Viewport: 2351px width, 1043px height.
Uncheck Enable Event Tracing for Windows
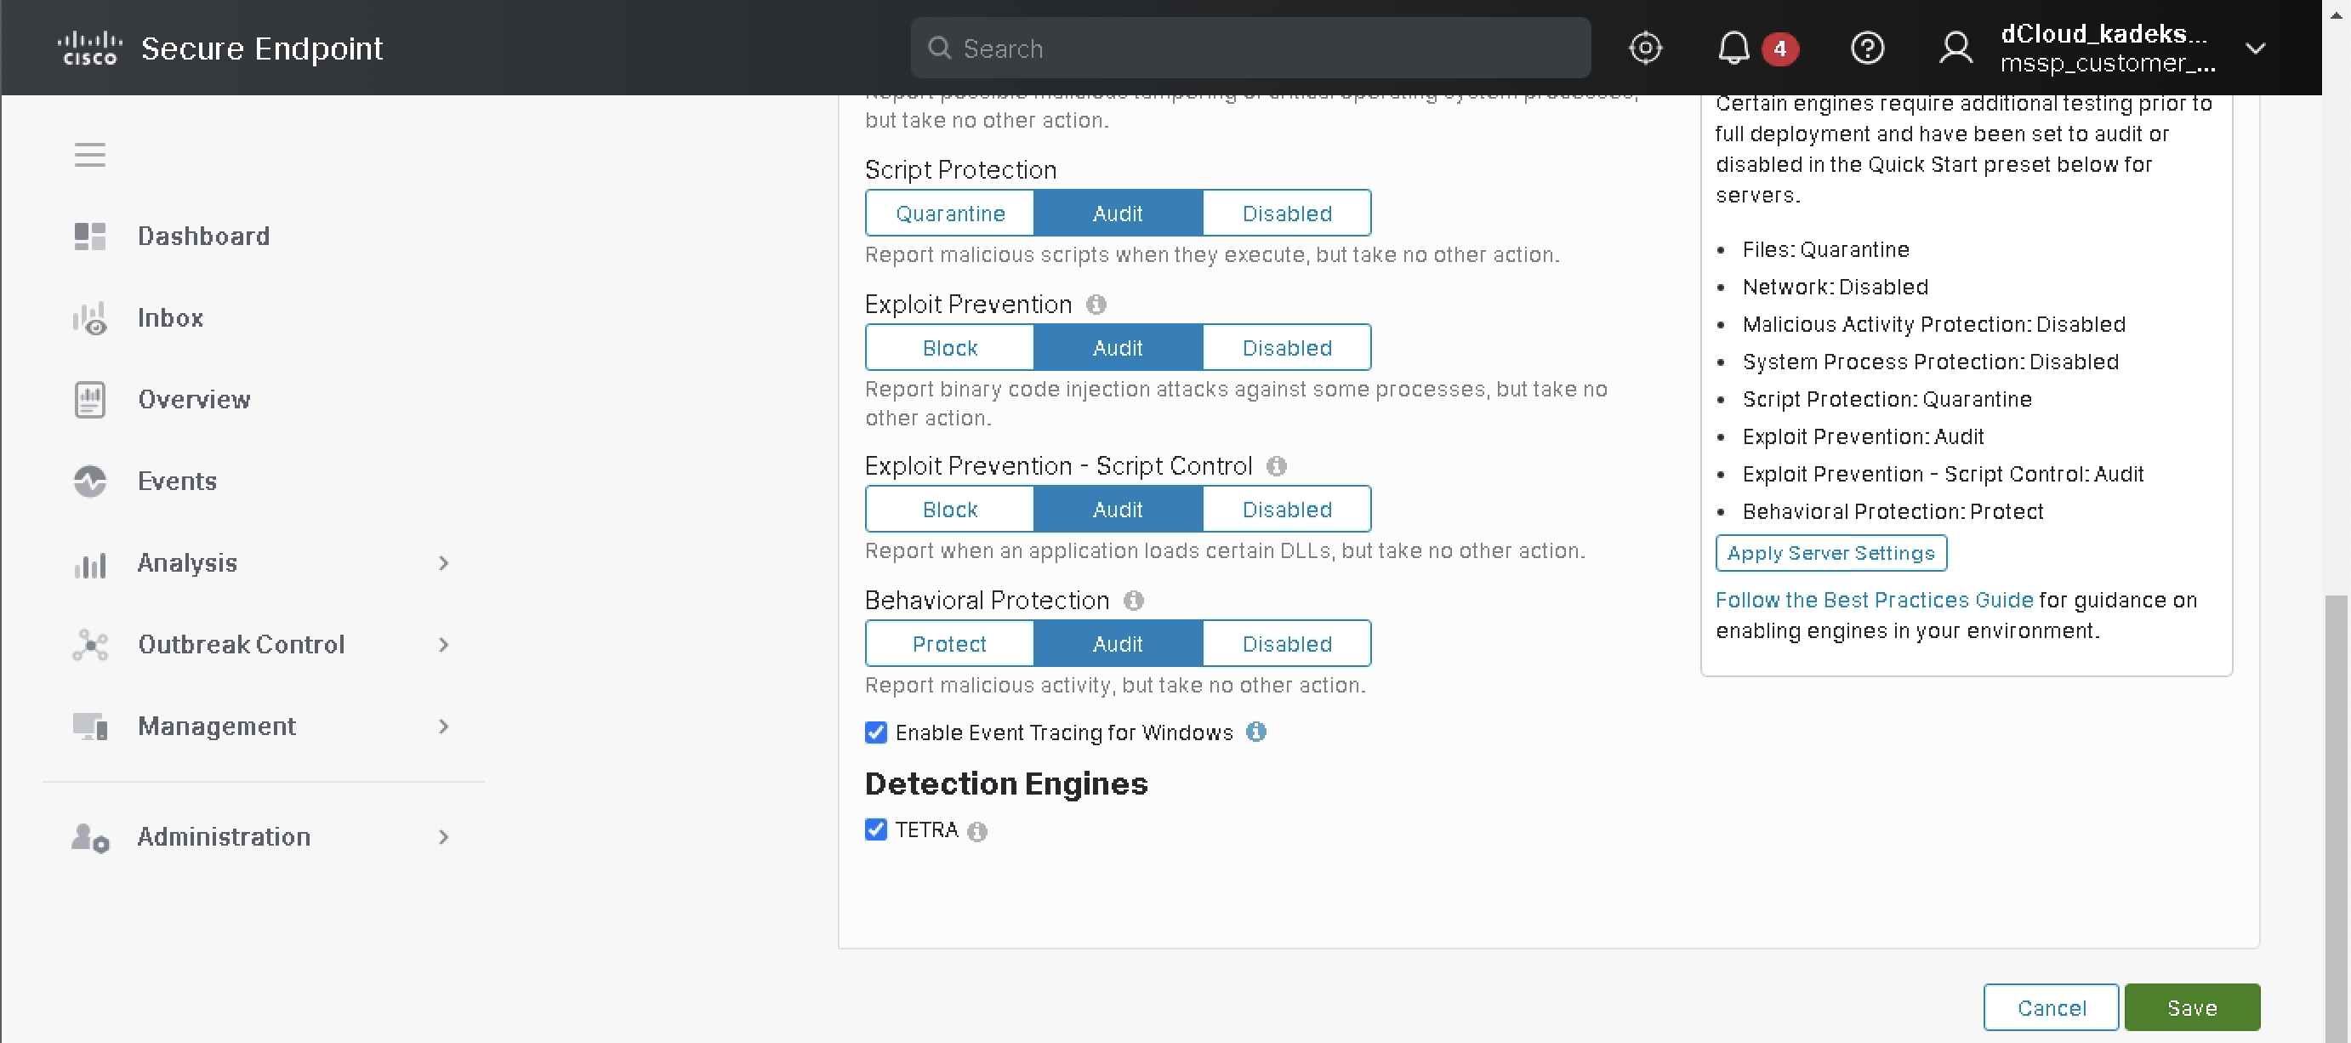point(875,732)
